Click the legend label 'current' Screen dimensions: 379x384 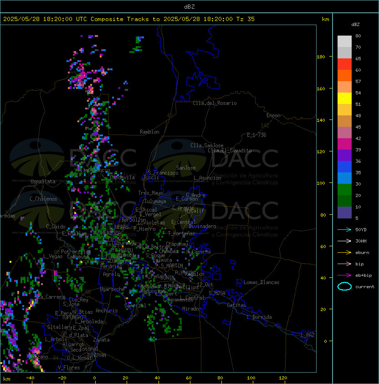(365, 287)
